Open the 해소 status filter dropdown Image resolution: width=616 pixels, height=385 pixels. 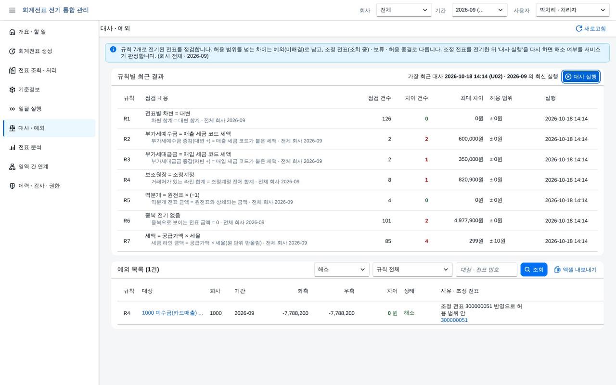(x=342, y=269)
